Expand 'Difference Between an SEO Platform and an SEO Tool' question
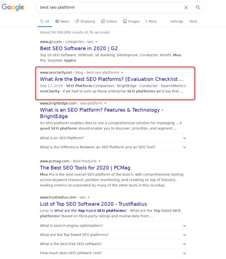Image resolution: width=226 pixels, height=259 pixels. click(113, 147)
